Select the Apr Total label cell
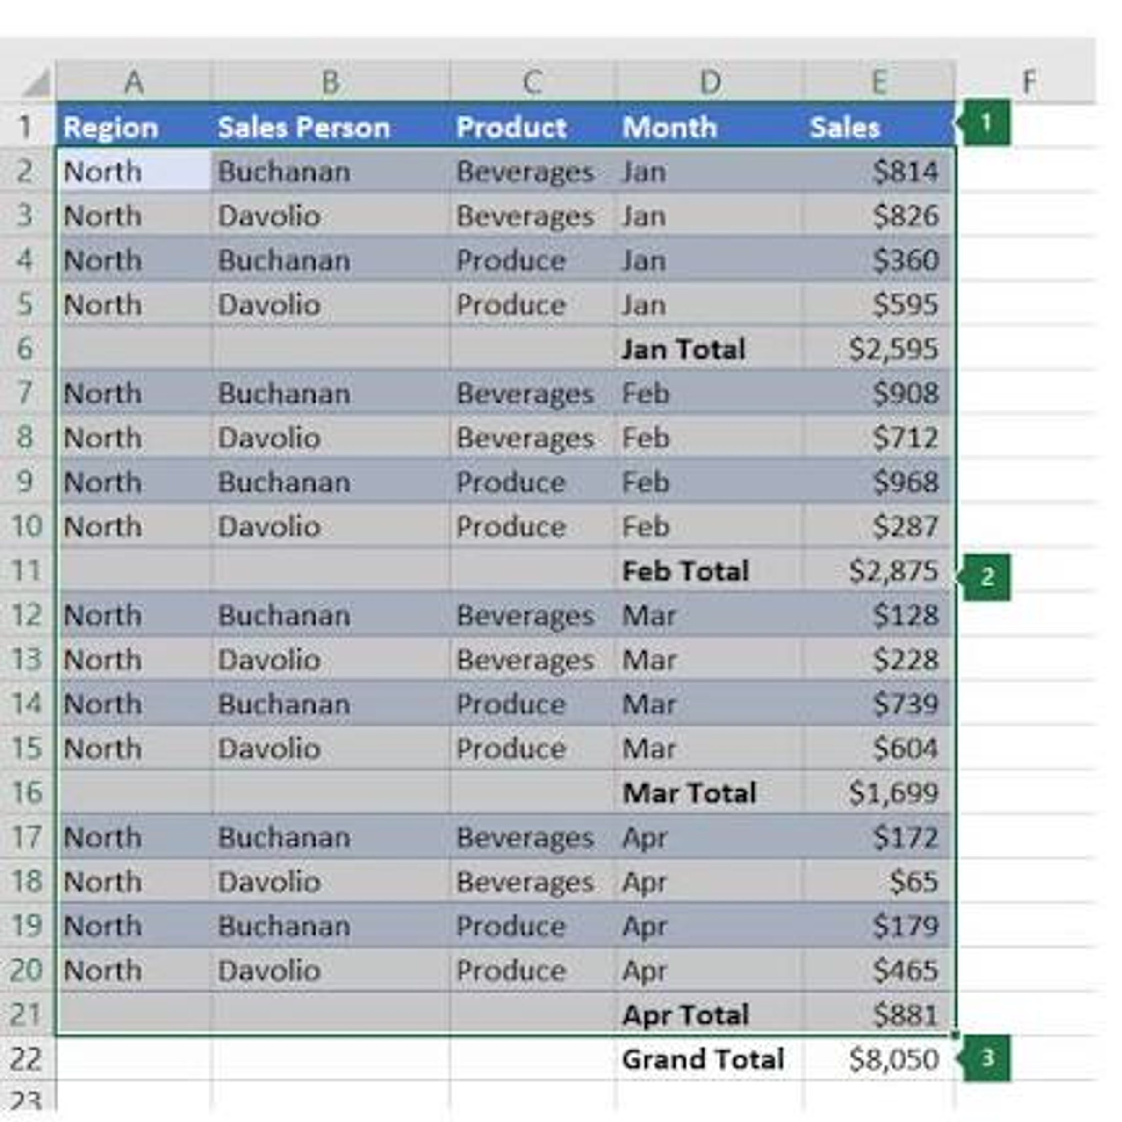Viewport: 1122px width, 1122px height. click(710, 1014)
